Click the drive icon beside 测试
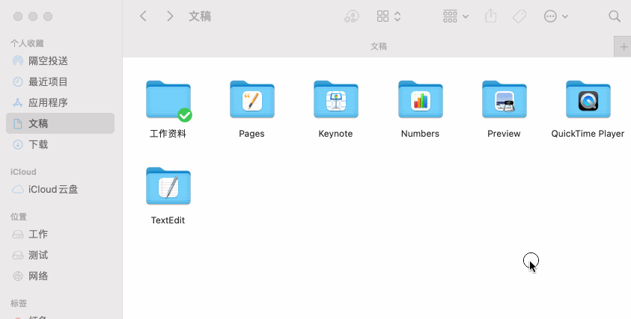 pos(18,255)
